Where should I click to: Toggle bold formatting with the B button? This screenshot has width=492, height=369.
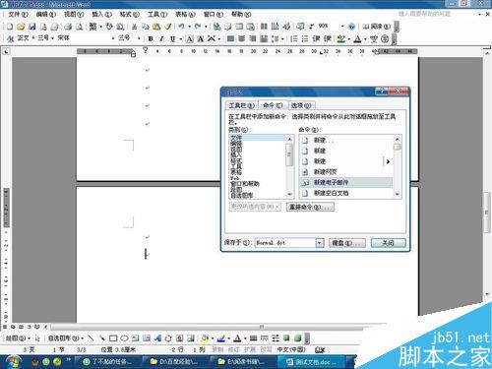(151, 38)
